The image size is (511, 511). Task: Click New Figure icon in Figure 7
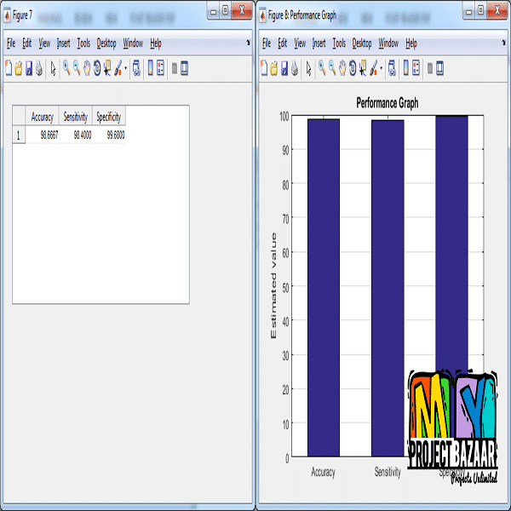[9, 69]
